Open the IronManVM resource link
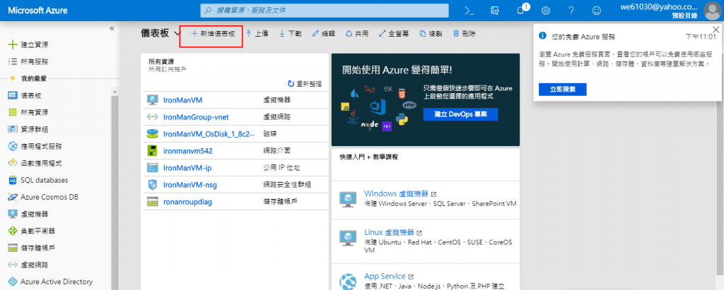This screenshot has width=724, height=290. [x=183, y=100]
